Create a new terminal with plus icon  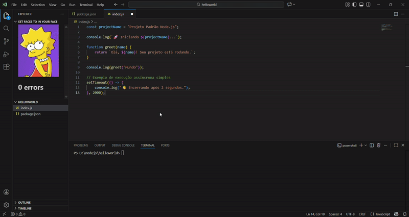click(361, 146)
